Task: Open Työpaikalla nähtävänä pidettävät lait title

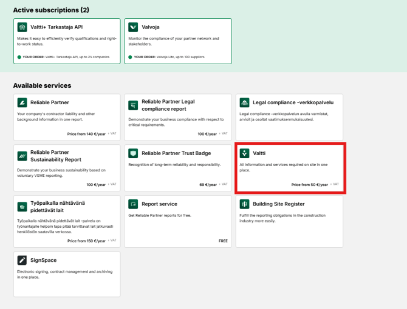Action: coord(58,207)
